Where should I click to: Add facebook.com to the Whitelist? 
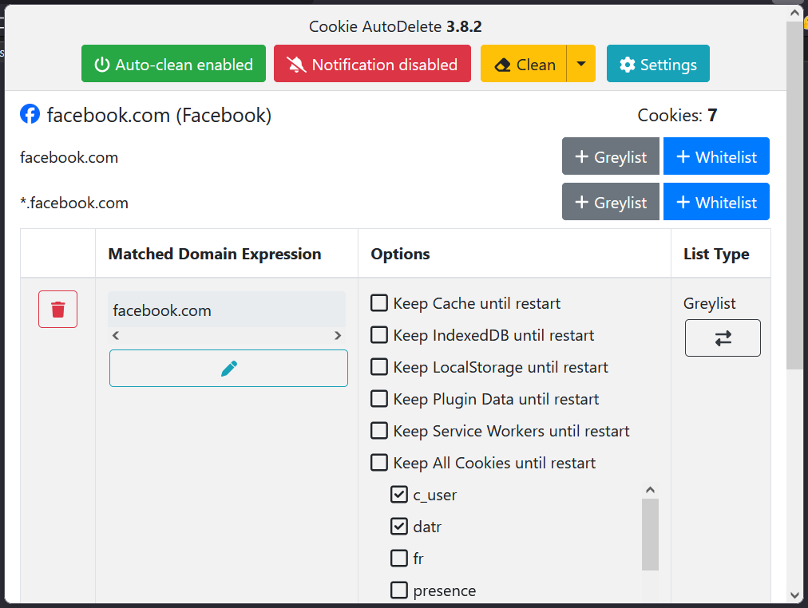(716, 156)
